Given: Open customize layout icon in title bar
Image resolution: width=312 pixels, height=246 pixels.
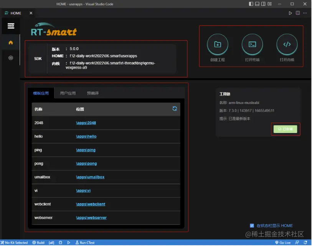Looking at the screenshot, I should pyautogui.click(x=269, y=4).
